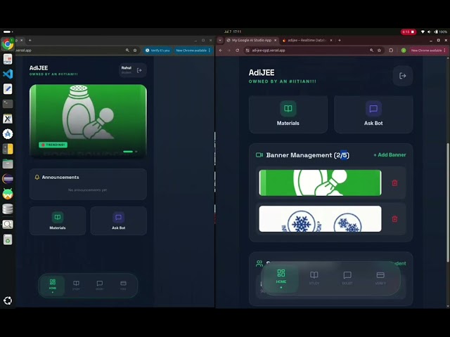Open Materials card in left window
Viewport: 450px width, 337px height.
[x=58, y=221]
